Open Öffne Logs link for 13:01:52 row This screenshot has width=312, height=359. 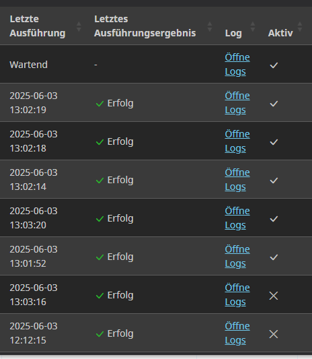coord(237,256)
